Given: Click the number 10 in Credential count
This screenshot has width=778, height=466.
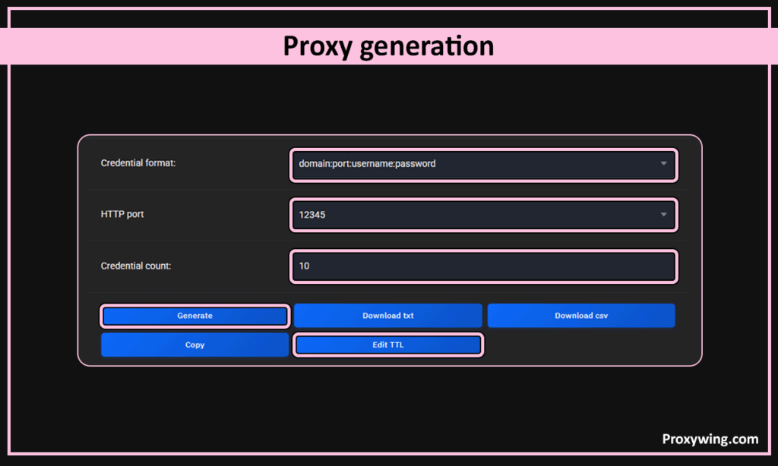Looking at the screenshot, I should (x=304, y=266).
